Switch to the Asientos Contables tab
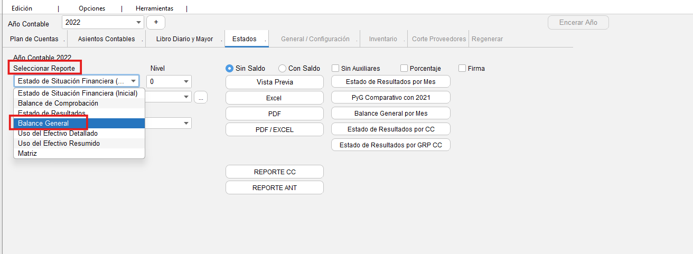Viewport: 693px width, 254px height. click(106, 39)
